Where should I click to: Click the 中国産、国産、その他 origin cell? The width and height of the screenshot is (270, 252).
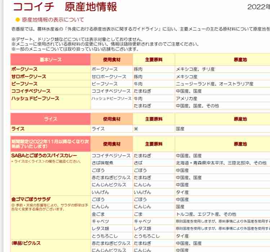[x=197, y=106]
